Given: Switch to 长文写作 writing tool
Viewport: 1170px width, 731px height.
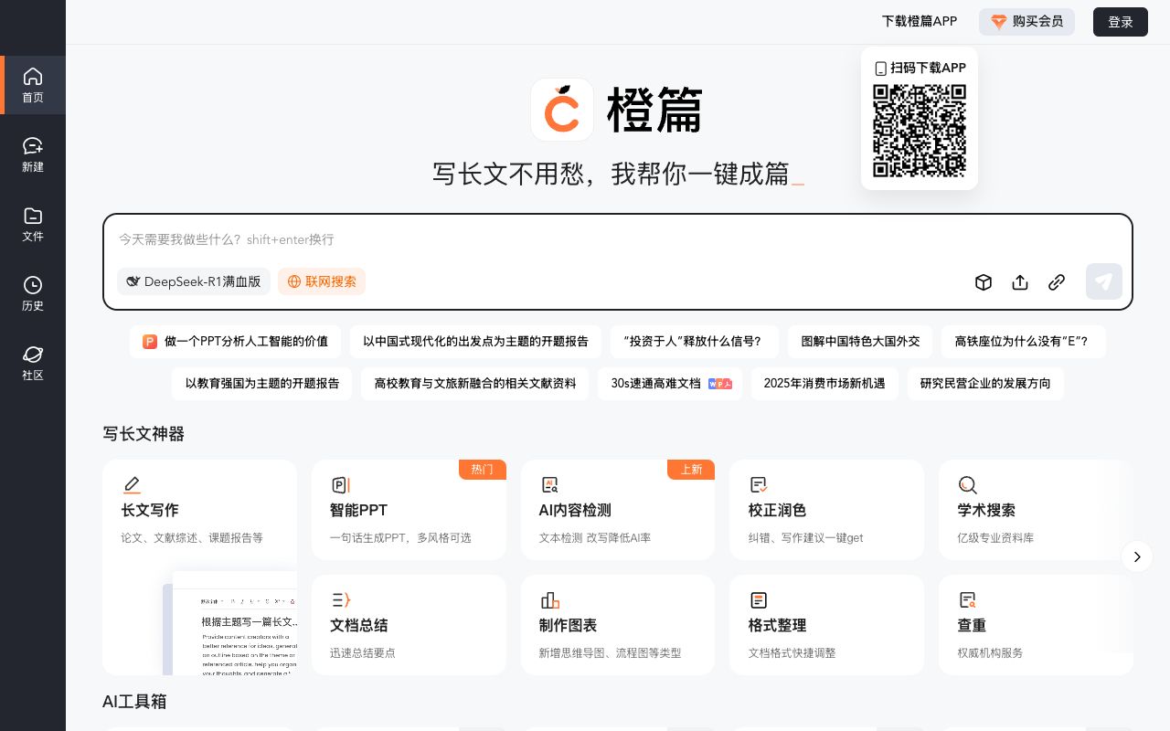Looking at the screenshot, I should point(199,510).
